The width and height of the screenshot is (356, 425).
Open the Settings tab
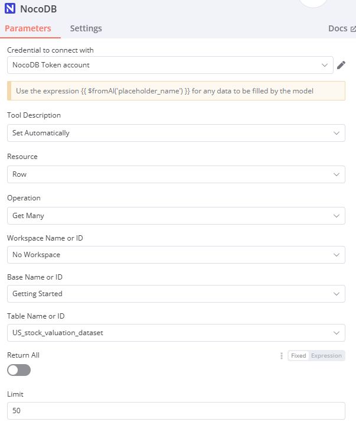pos(86,28)
